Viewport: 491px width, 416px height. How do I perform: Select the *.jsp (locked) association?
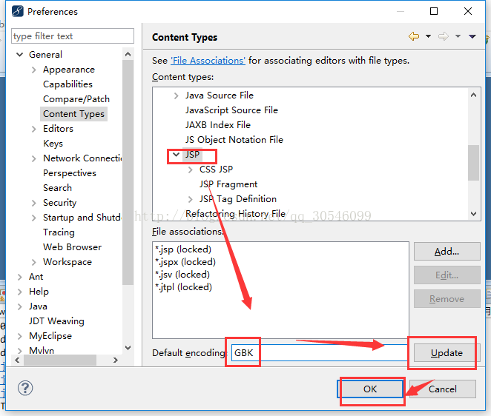coord(183,249)
